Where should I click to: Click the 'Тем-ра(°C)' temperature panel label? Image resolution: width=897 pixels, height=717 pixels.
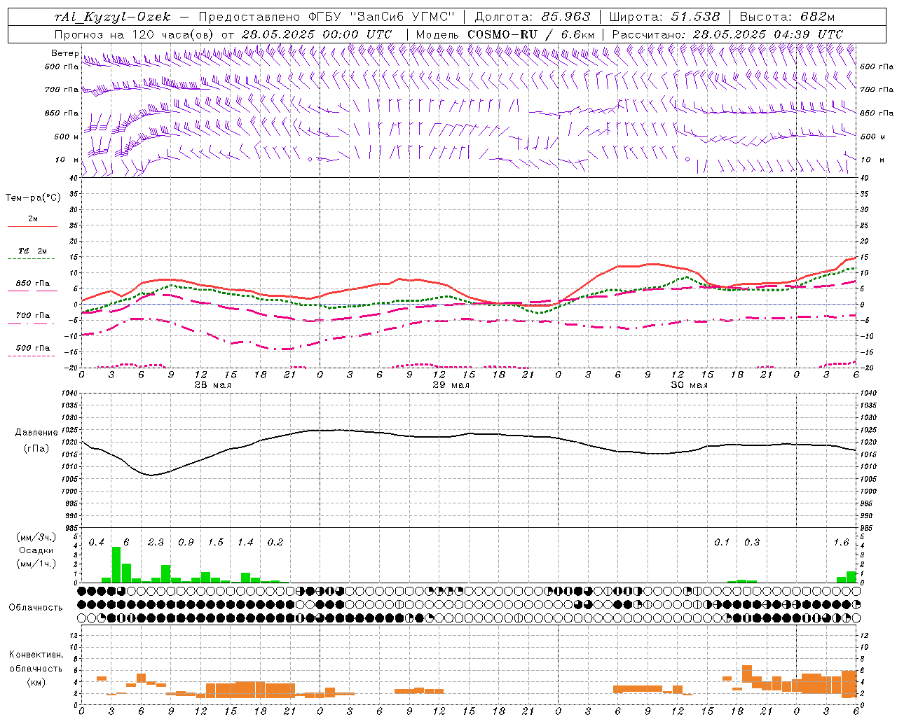33,198
